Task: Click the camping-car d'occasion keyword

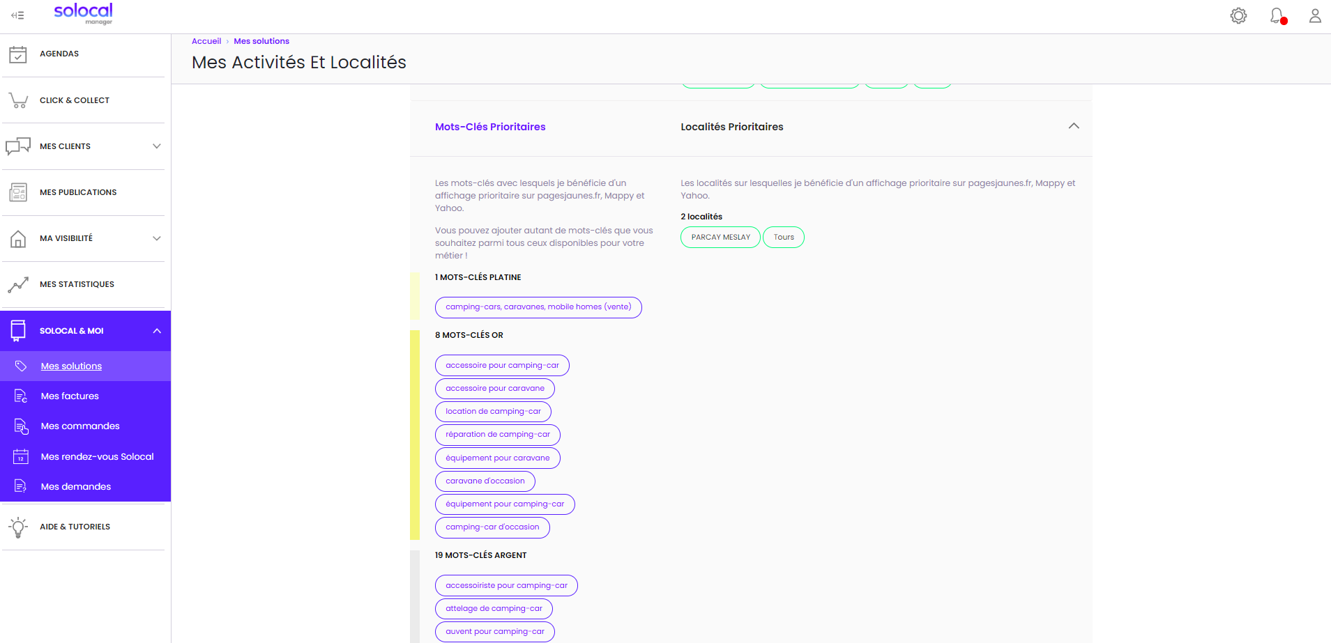Action: tap(492, 527)
